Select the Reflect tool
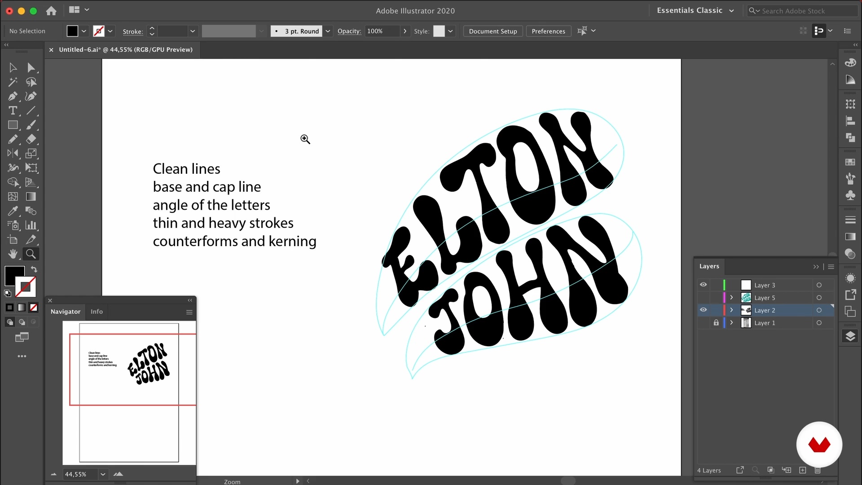The width and height of the screenshot is (862, 485). pyautogui.click(x=13, y=154)
